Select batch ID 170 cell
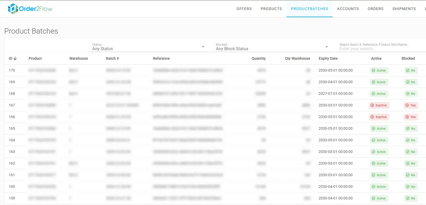 pyautogui.click(x=12, y=71)
